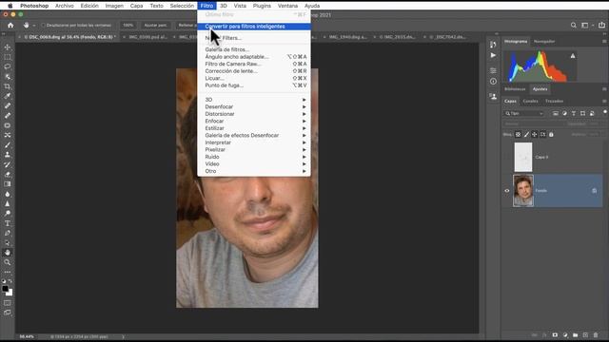This screenshot has width=609, height=342.
Task: Expand the Distorsionar submenu
Action: (254, 114)
